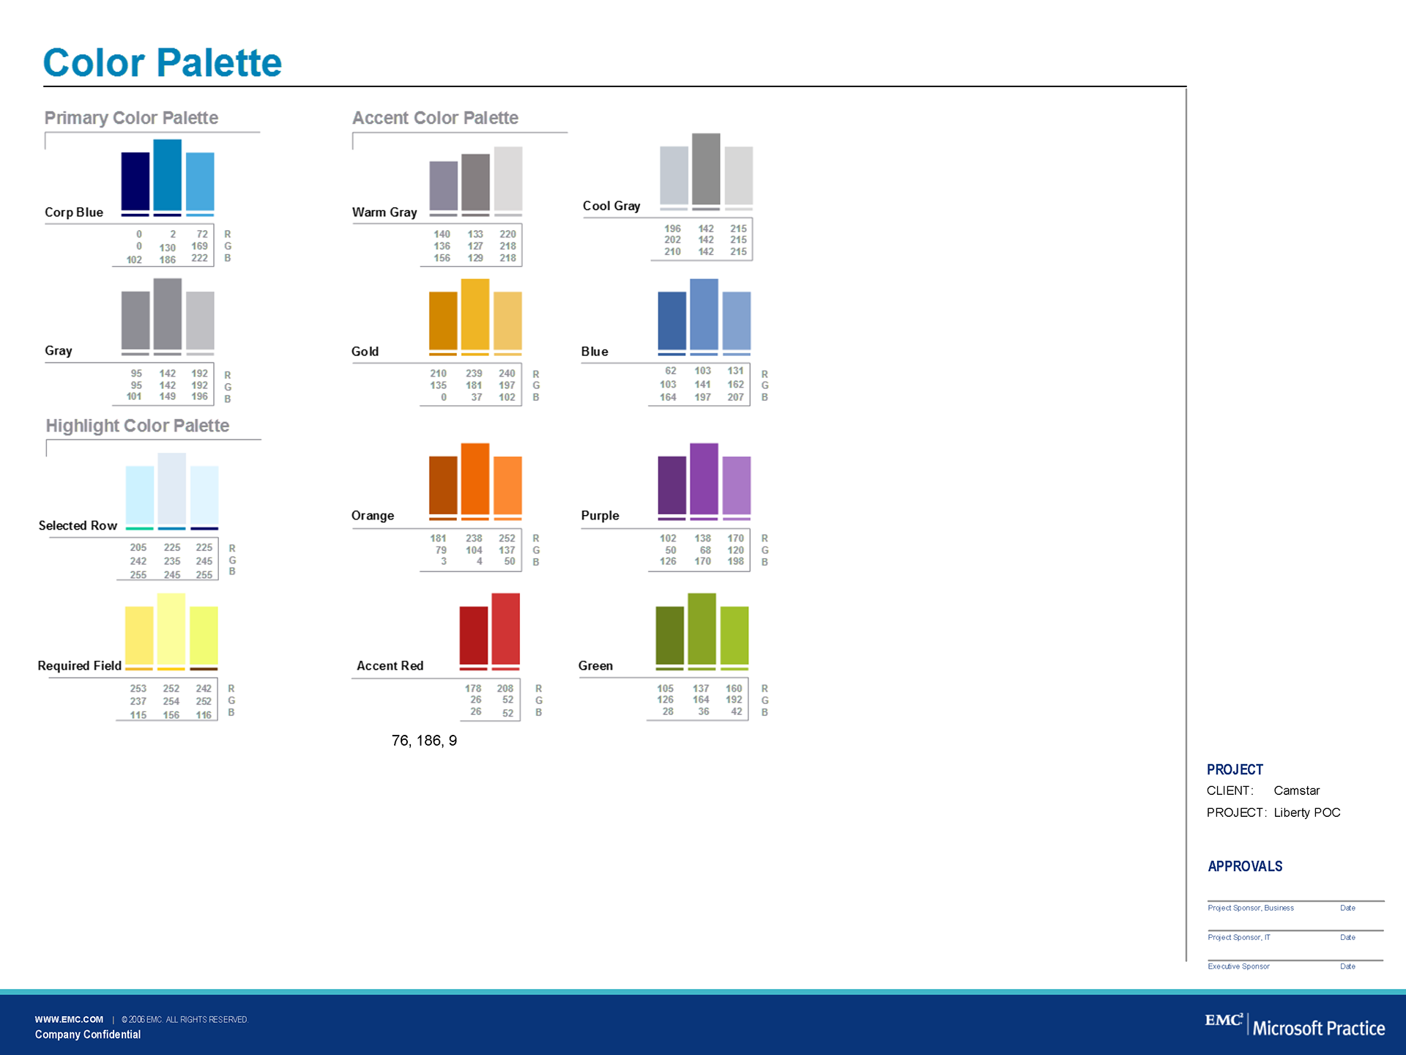Screen dimensions: 1406x1055
Task: Pick the dark Accent Red swatch
Action: pos(473,634)
